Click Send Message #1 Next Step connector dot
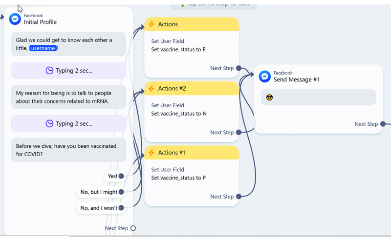This screenshot has width=391, height=240. point(383,124)
